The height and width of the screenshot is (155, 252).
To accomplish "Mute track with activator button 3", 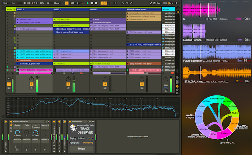I will point(68,84).
